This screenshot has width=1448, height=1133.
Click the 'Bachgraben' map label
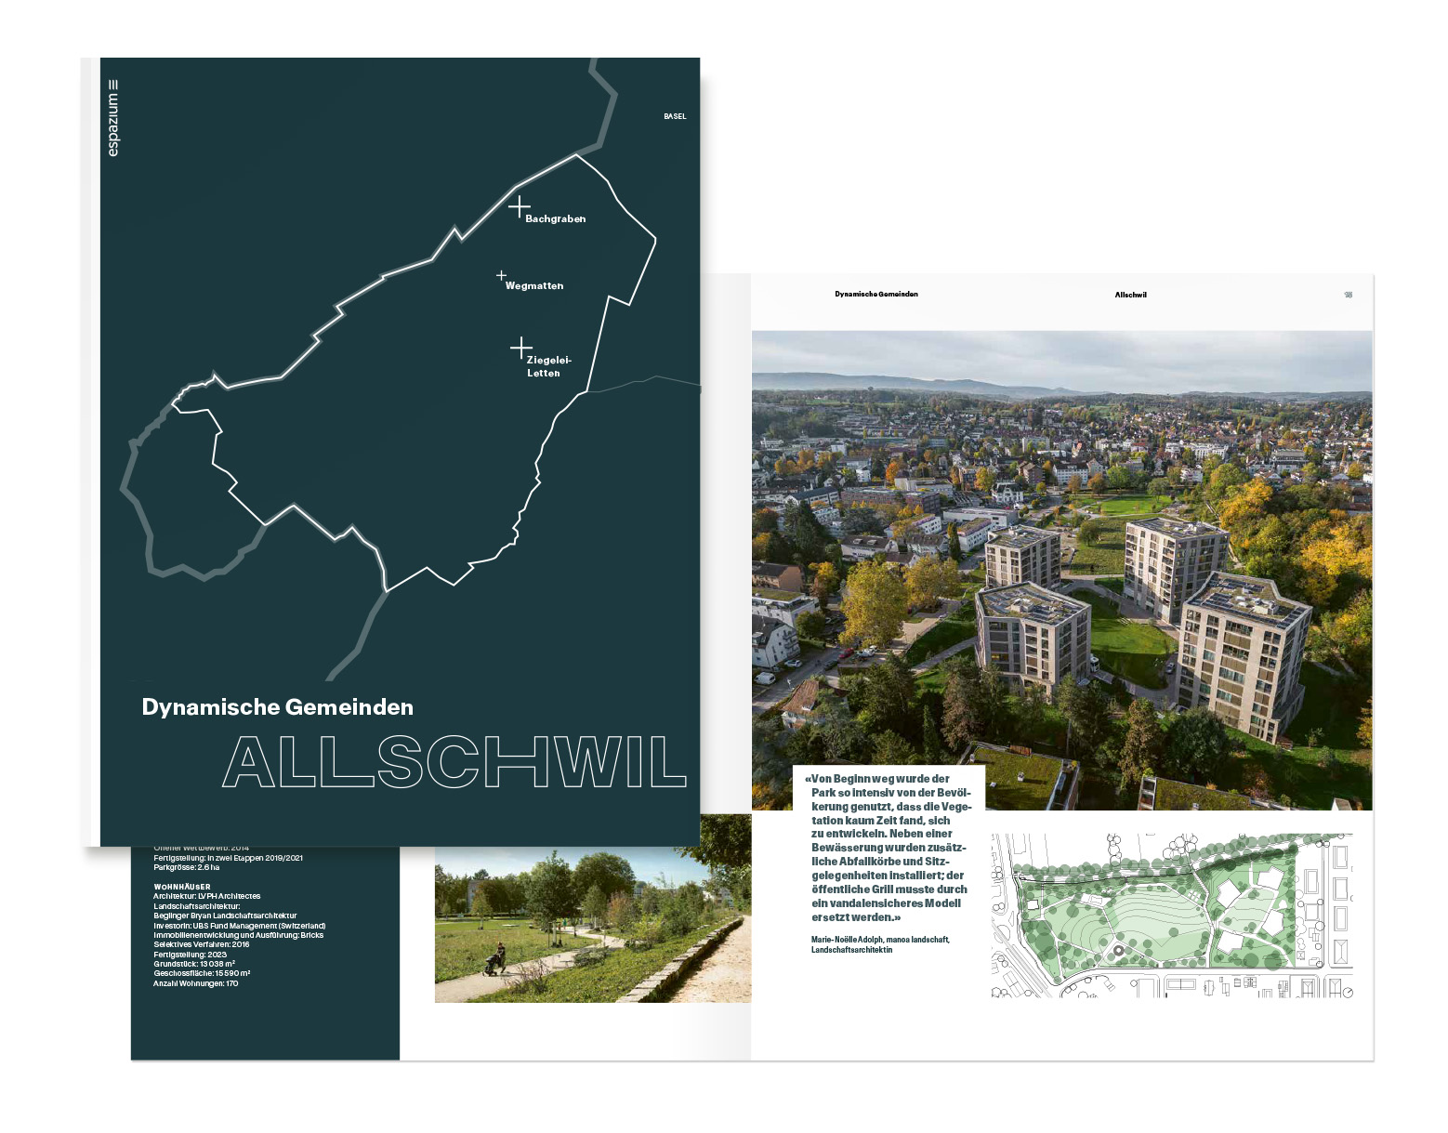pos(556,219)
